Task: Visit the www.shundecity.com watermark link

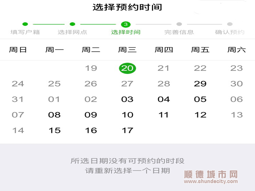Action: pyautogui.click(x=211, y=181)
